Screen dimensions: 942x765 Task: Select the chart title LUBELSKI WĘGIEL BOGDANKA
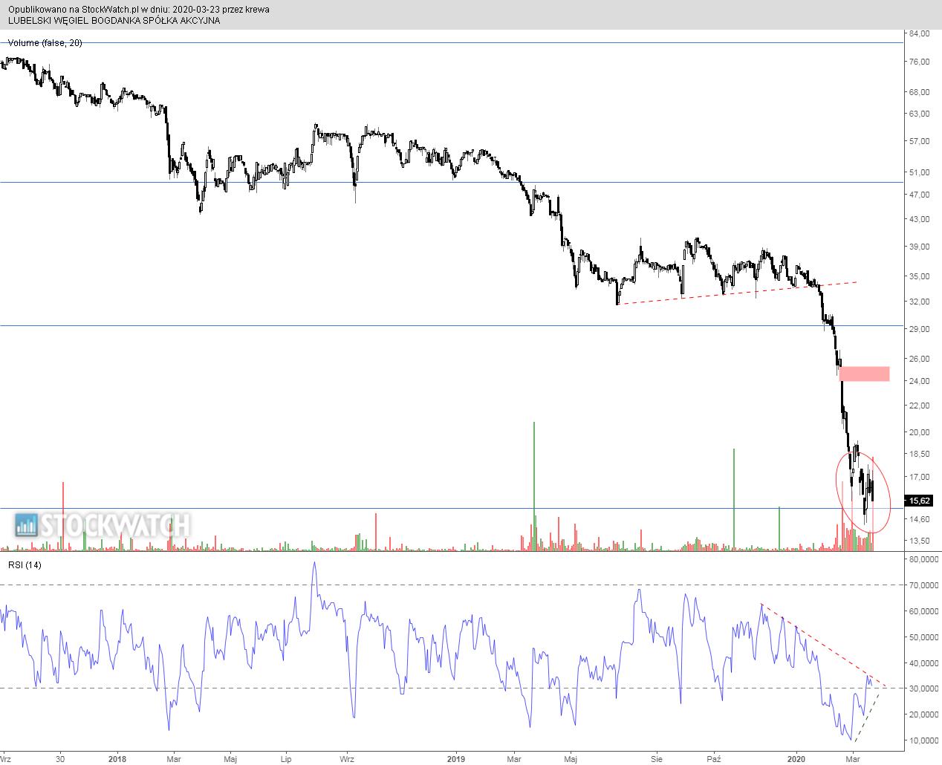coord(114,21)
